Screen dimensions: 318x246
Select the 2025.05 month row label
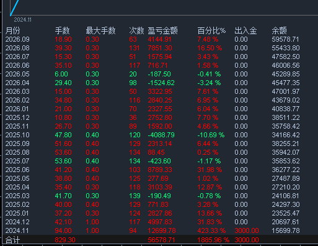coord(17,178)
